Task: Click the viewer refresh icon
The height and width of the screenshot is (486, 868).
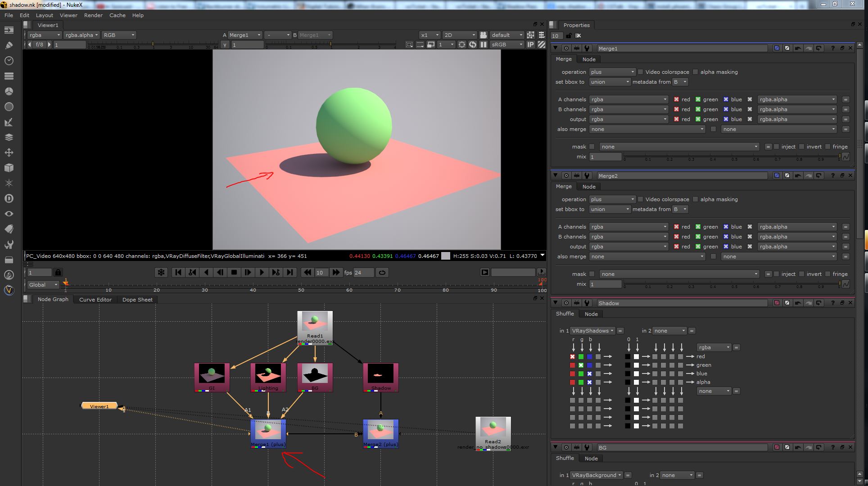Action: pyautogui.click(x=473, y=45)
